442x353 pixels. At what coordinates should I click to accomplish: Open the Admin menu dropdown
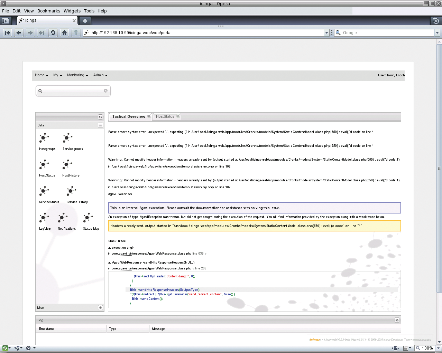(100, 75)
